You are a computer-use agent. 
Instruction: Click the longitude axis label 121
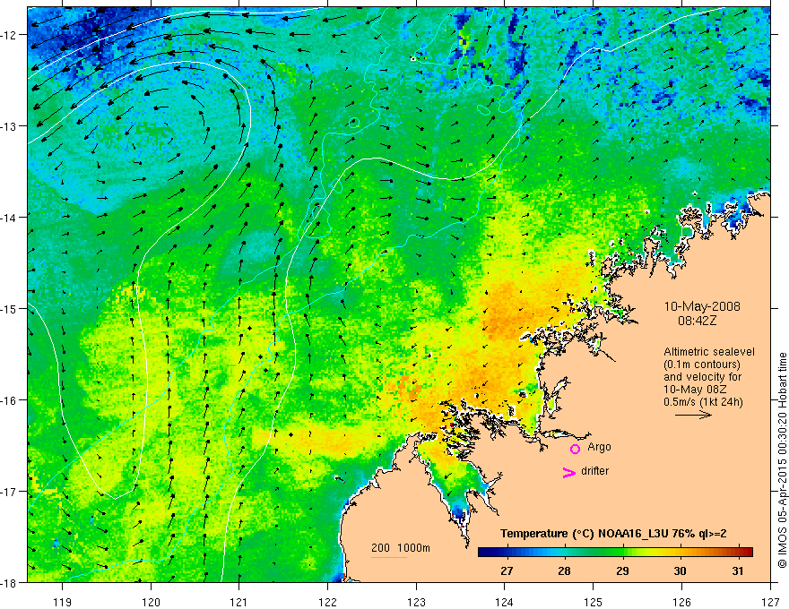[x=239, y=602]
